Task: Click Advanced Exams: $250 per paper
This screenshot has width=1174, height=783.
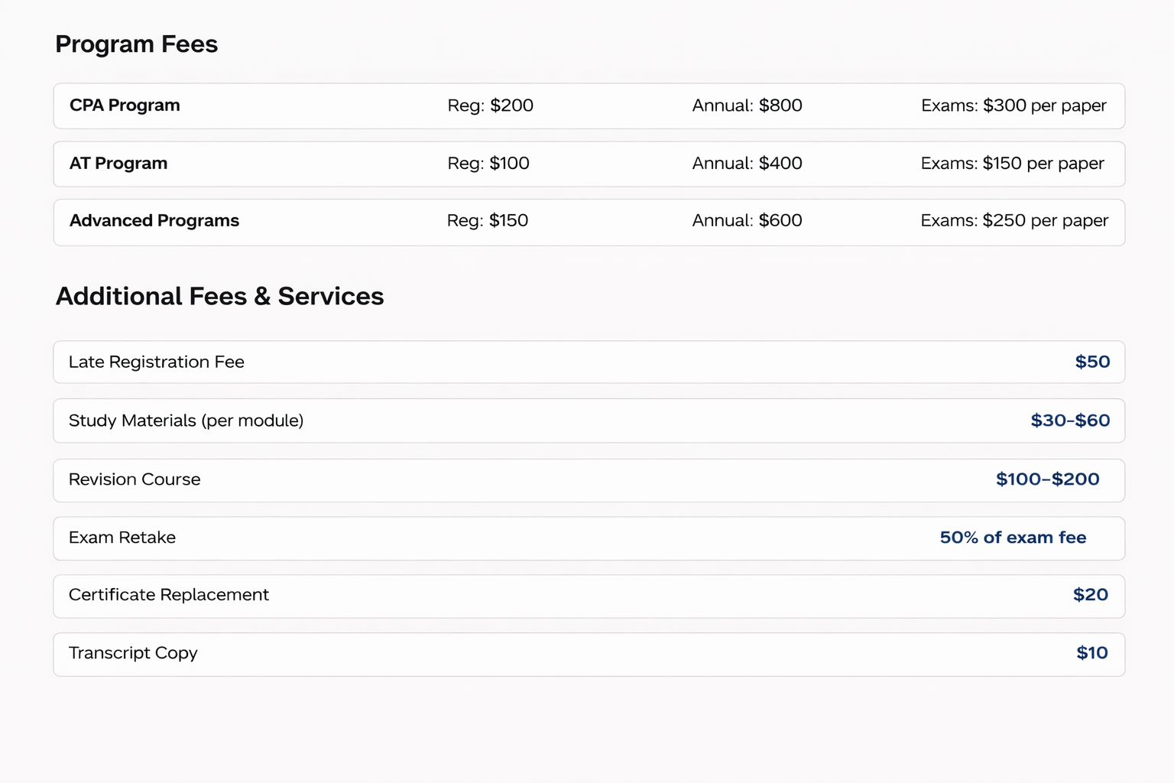Action: point(1014,221)
